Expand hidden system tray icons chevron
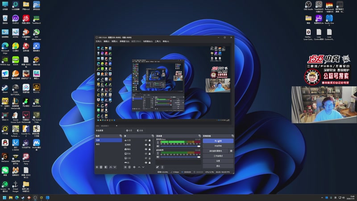Screen dimensions: 357x201 pos(322,197)
